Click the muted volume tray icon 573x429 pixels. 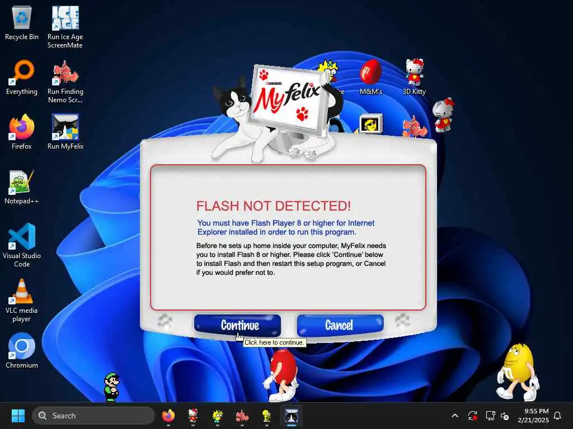505,416
